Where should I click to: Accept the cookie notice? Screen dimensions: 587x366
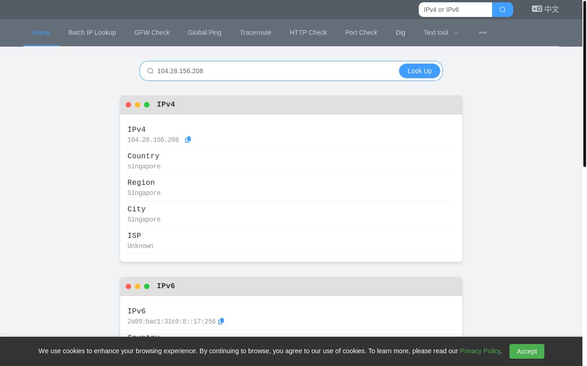point(526,351)
